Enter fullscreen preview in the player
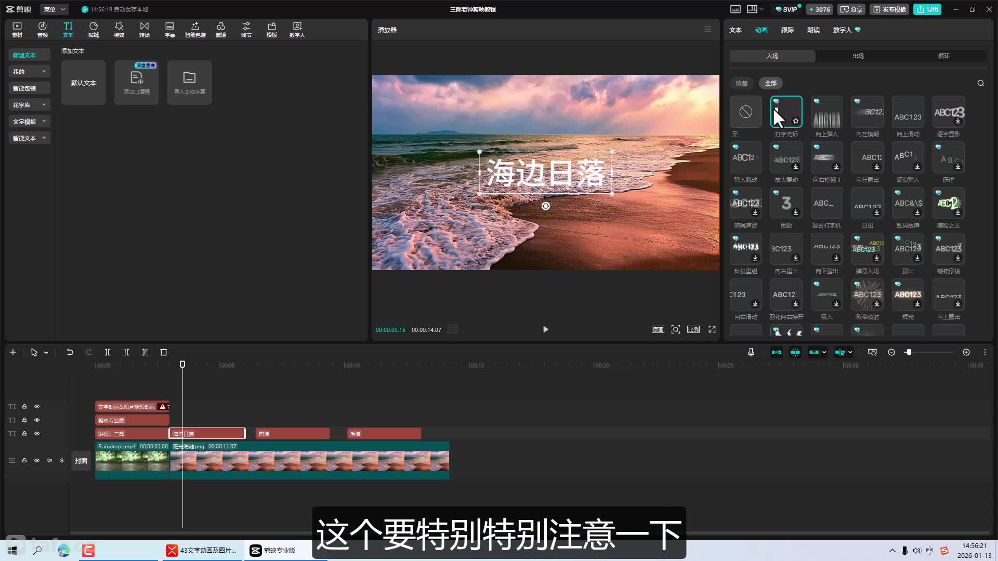Viewport: 998px width, 561px height. click(x=712, y=329)
